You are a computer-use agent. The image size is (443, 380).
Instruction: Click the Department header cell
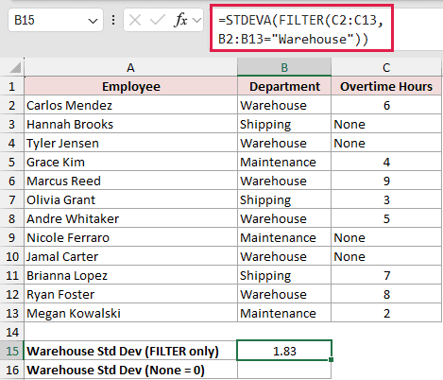pyautogui.click(x=284, y=86)
